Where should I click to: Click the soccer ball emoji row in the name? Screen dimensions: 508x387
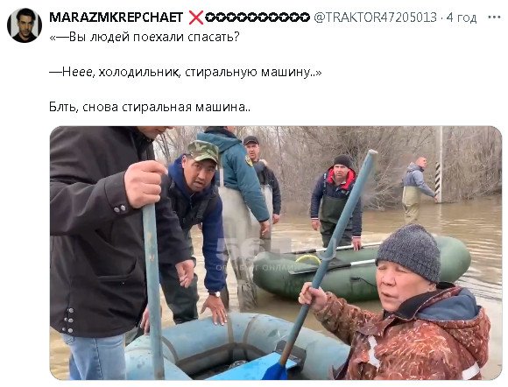[258, 18]
